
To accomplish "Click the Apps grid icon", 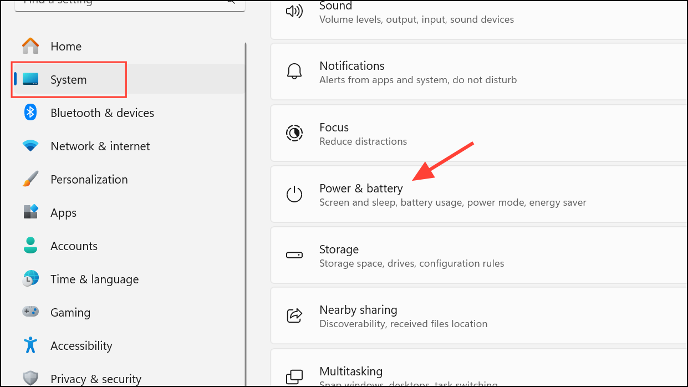I will pos(30,212).
